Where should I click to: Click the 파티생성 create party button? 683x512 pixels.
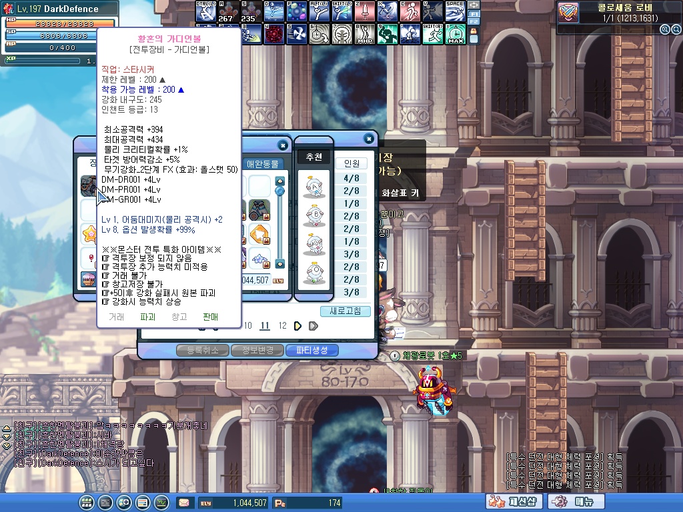(x=312, y=350)
